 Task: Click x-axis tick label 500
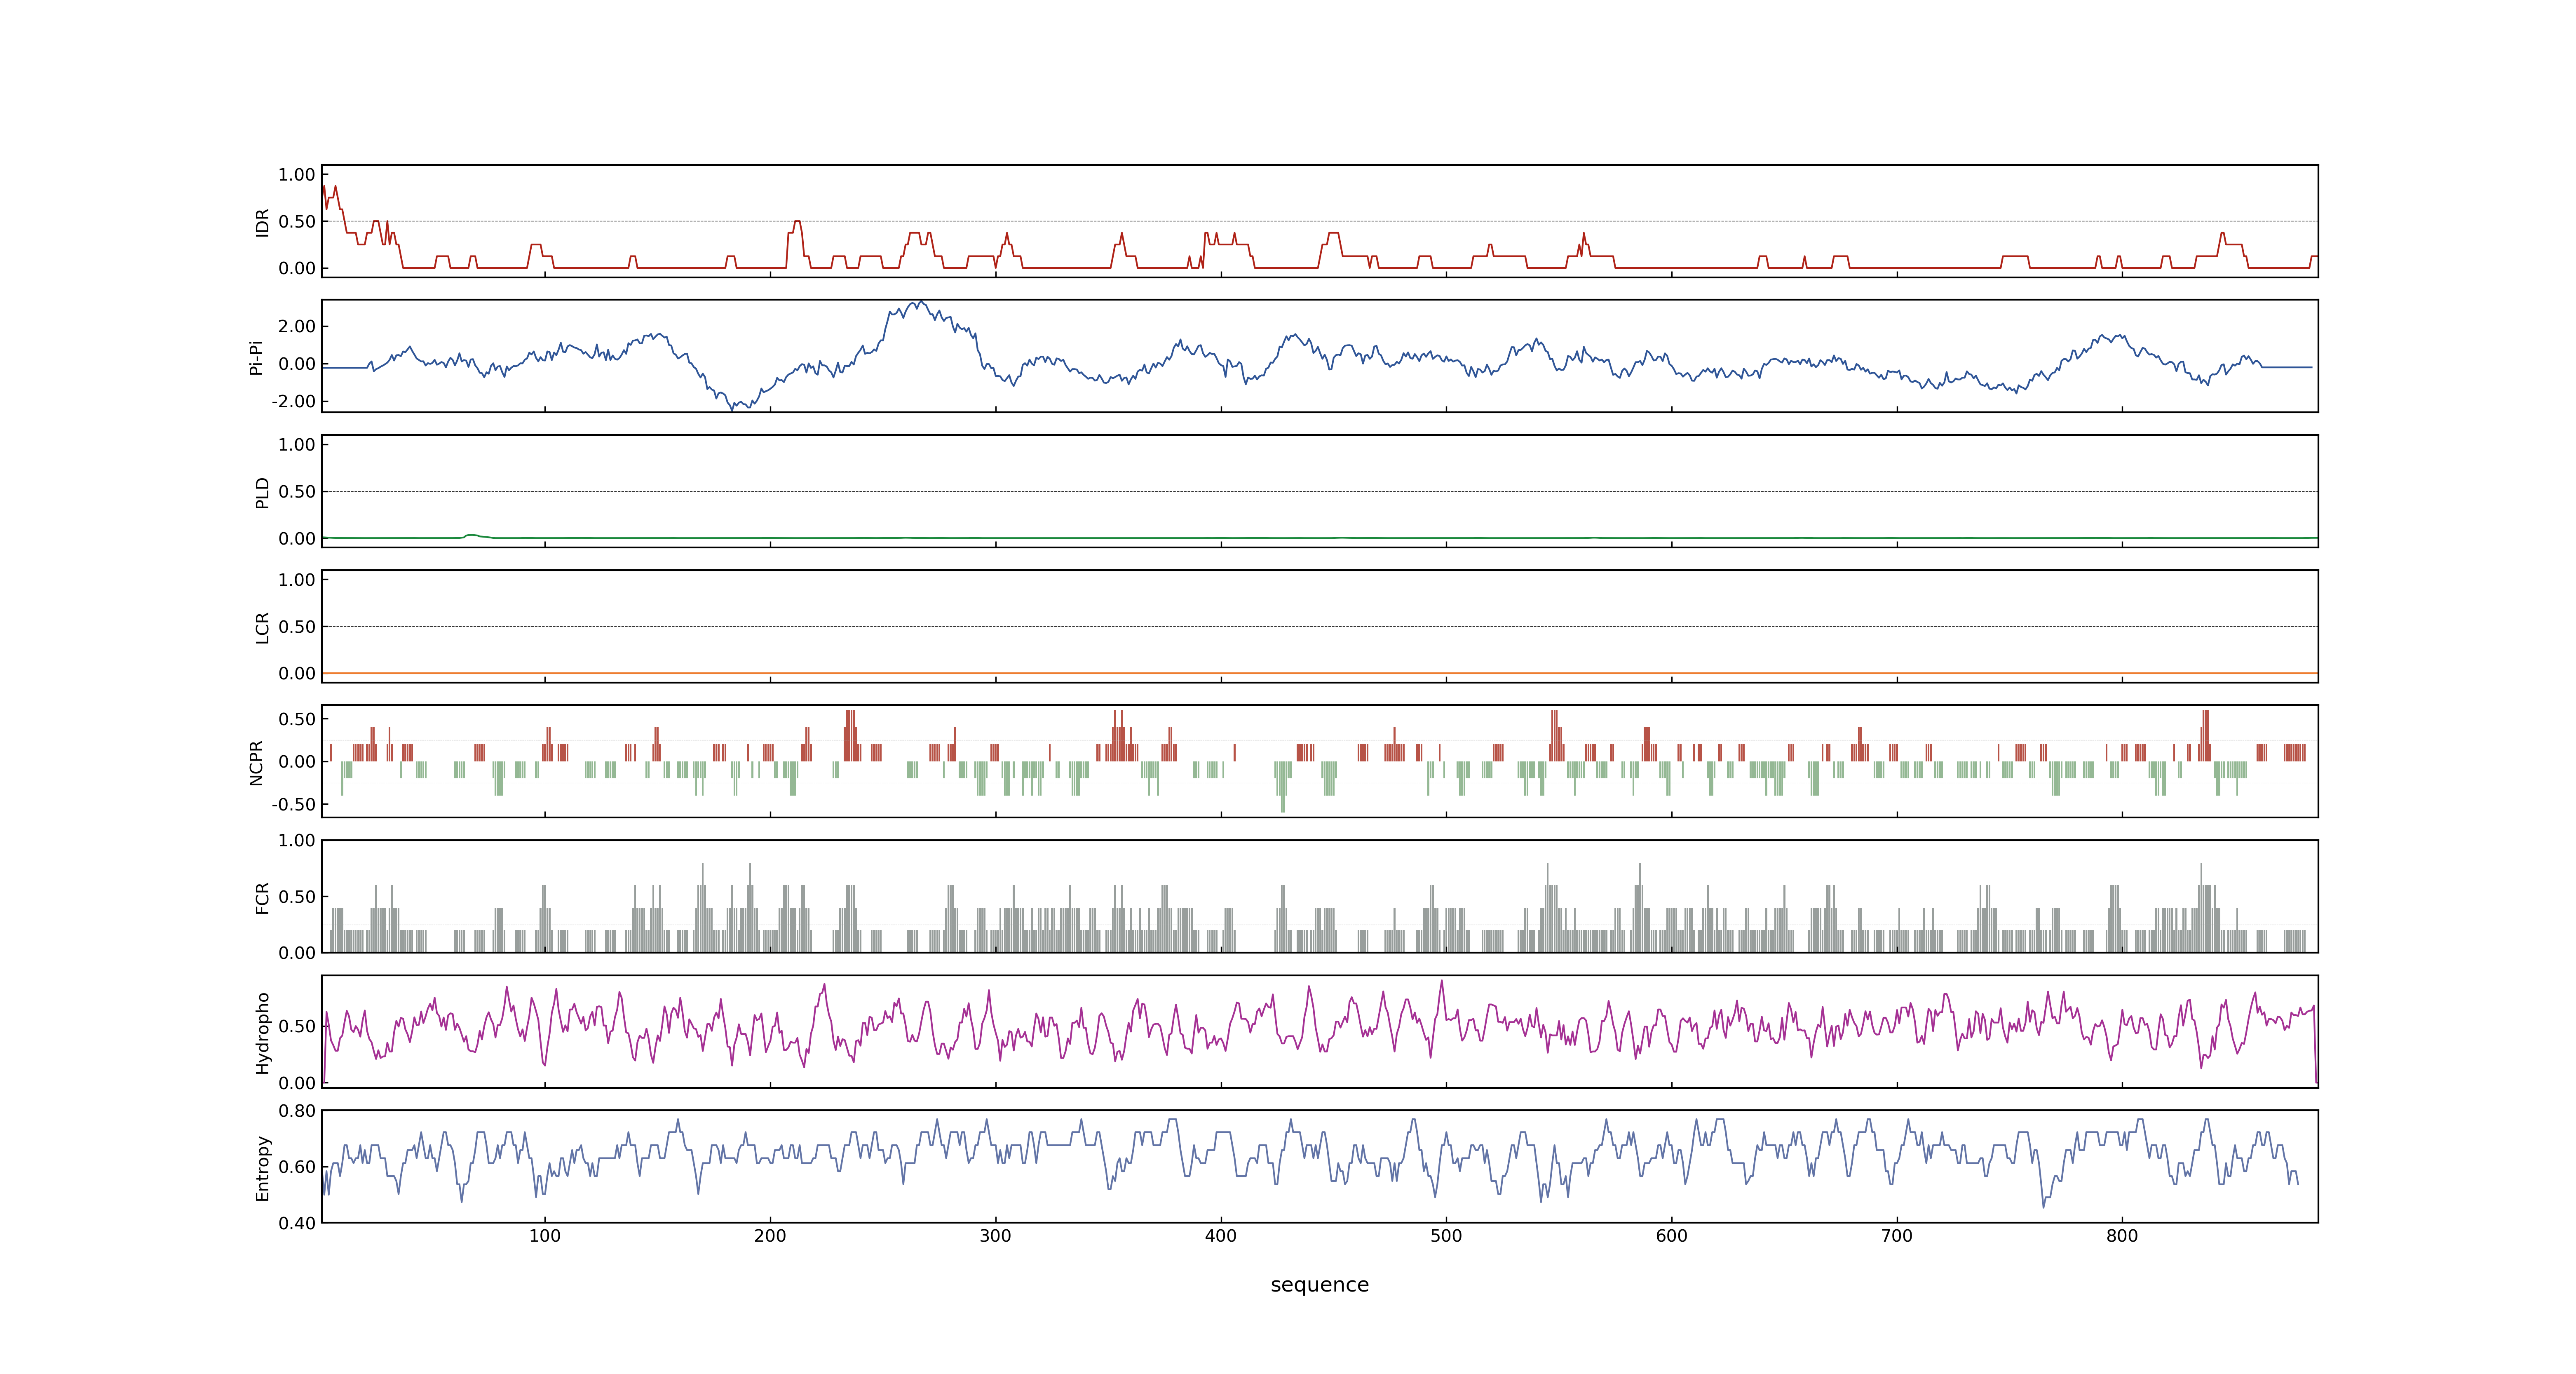[x=1446, y=1236]
